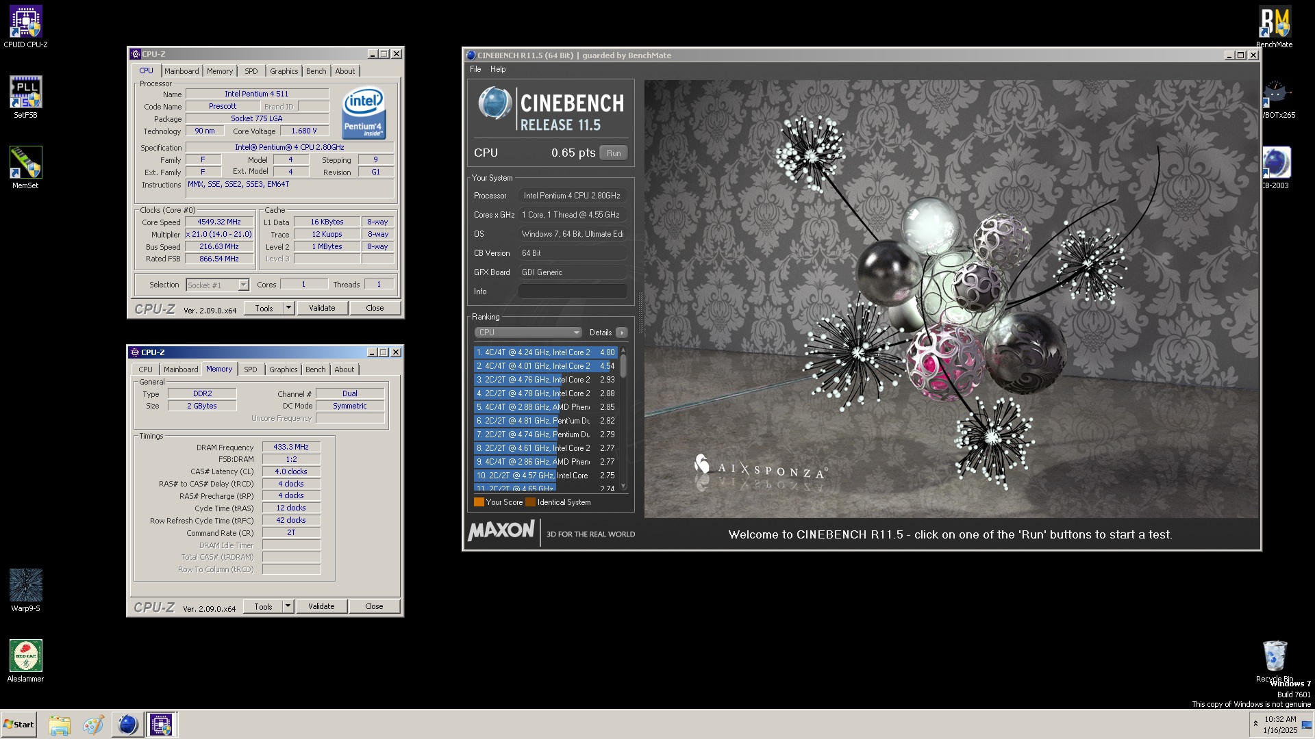This screenshot has width=1315, height=739.
Task: Click the Intel Pentium 4 511 name field
Action: pyautogui.click(x=257, y=94)
